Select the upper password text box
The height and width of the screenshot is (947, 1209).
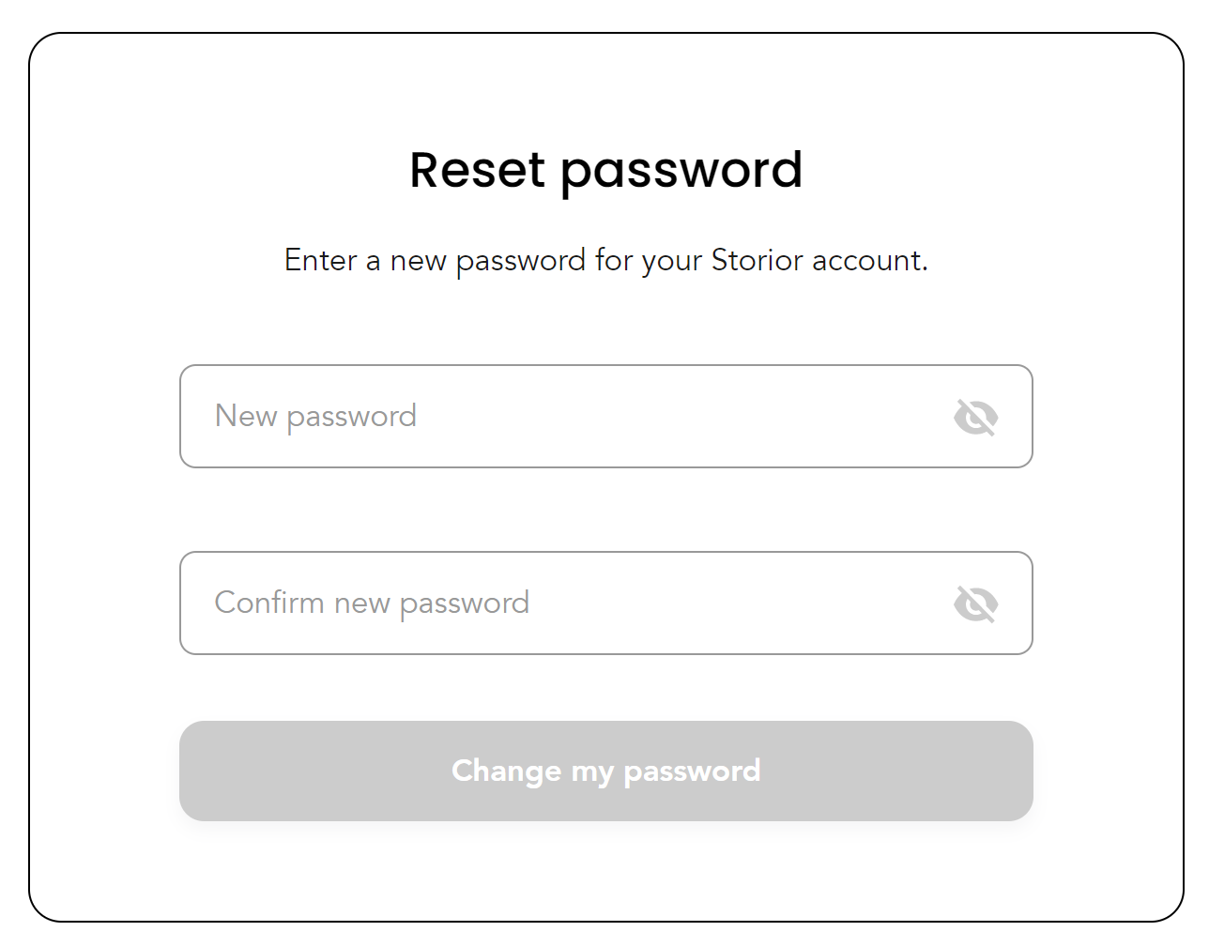pyautogui.click(x=605, y=416)
